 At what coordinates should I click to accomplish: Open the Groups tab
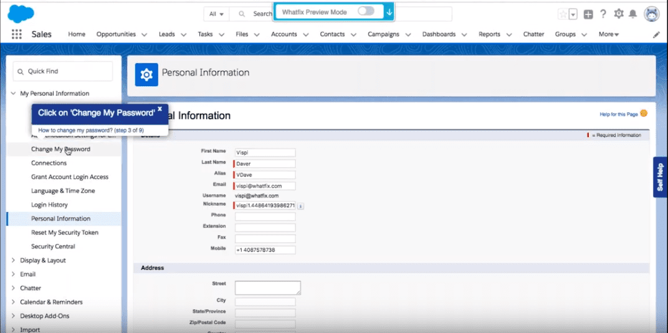(565, 34)
